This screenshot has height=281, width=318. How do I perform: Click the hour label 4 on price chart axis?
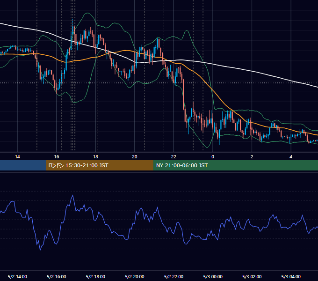291,157
